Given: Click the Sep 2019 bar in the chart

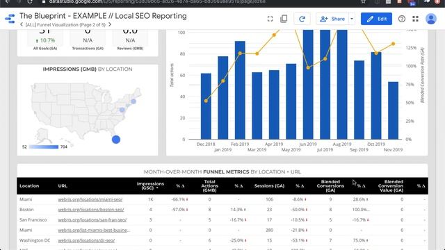Looking at the screenshot, I should click(359, 100).
